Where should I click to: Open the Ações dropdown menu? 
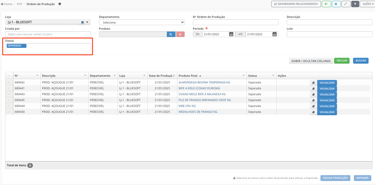point(368,4)
